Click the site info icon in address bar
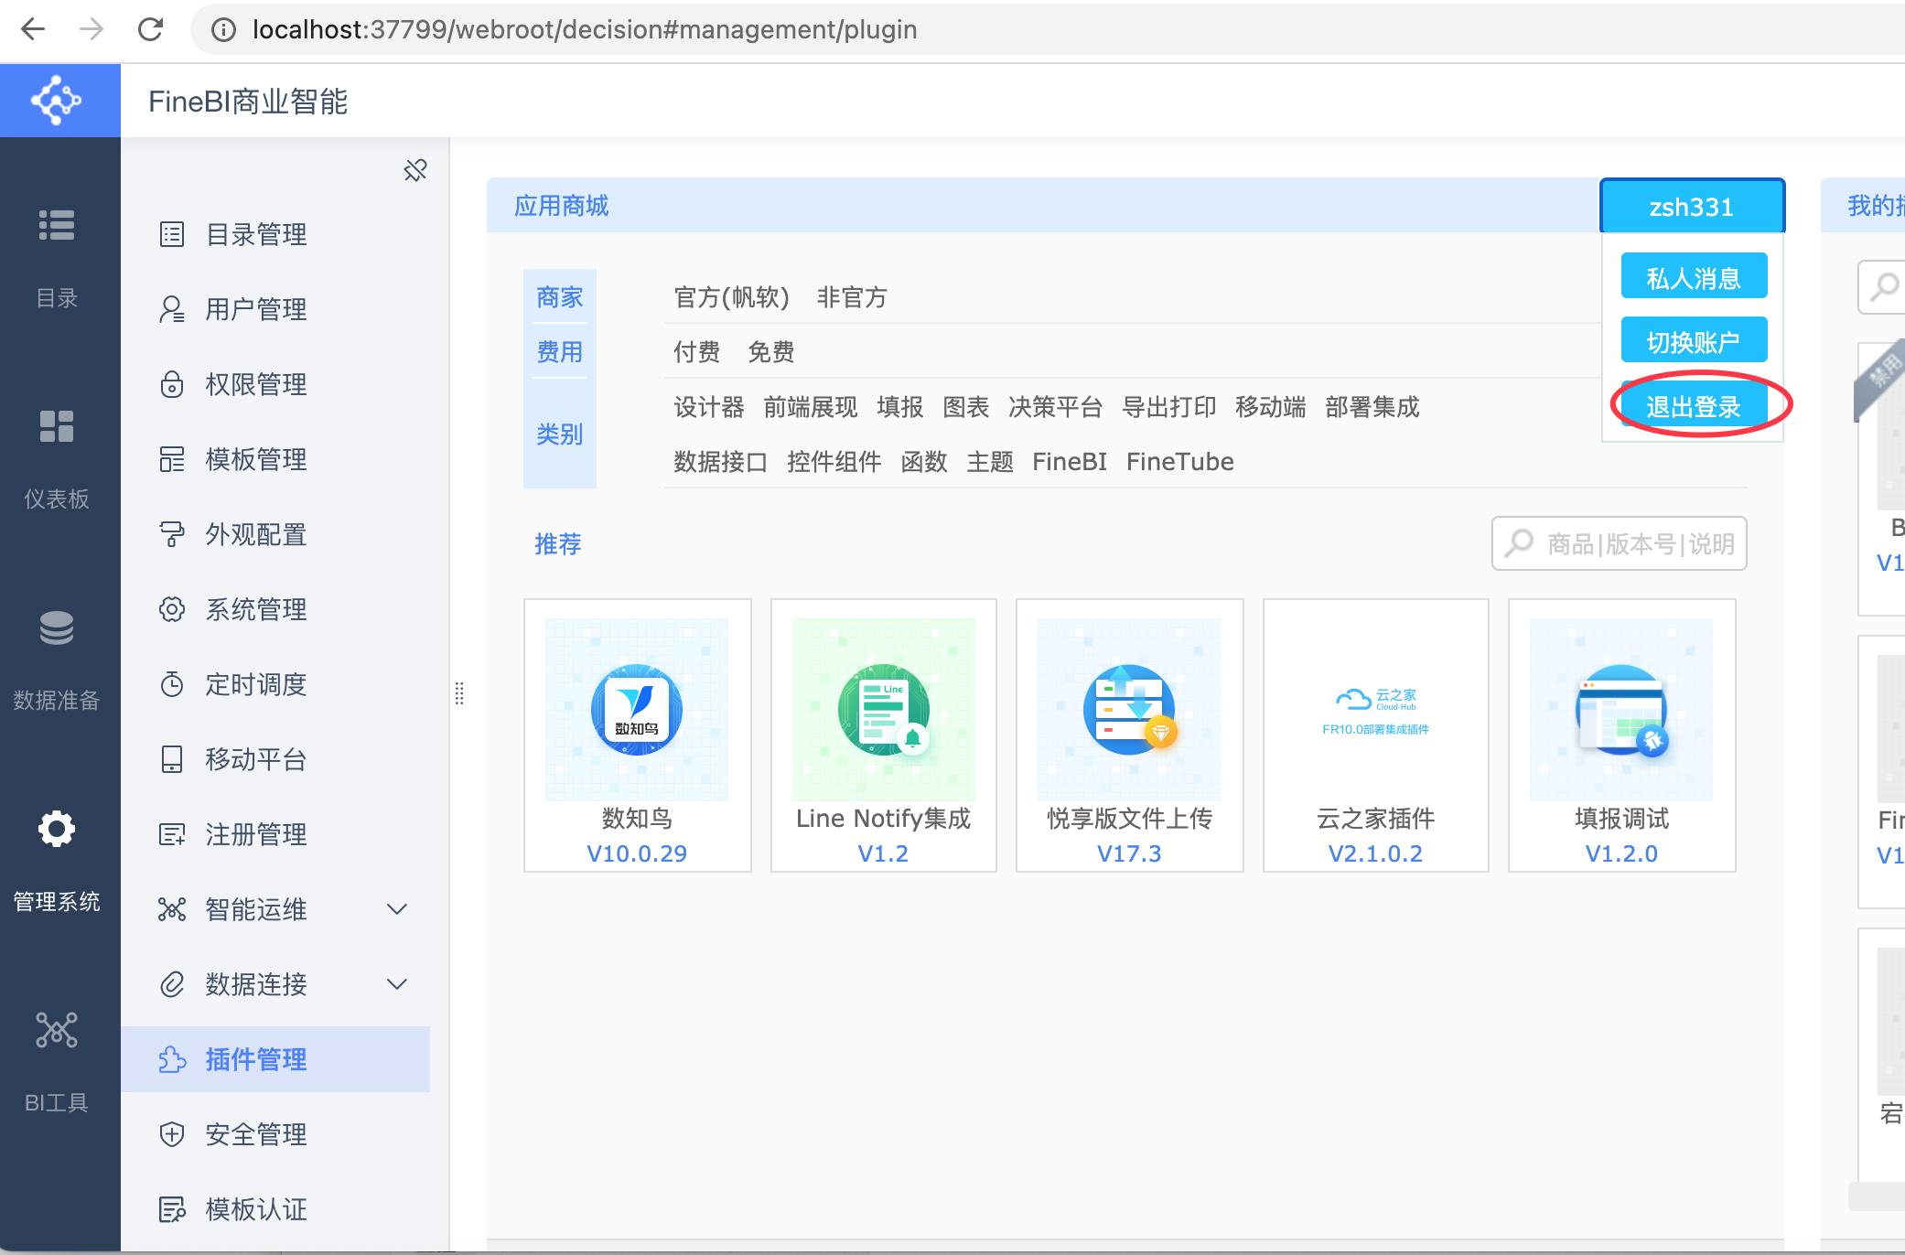This screenshot has width=1905, height=1255. 222,30
